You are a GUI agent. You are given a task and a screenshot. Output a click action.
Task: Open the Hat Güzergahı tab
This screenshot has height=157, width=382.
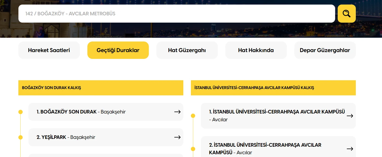point(187,50)
